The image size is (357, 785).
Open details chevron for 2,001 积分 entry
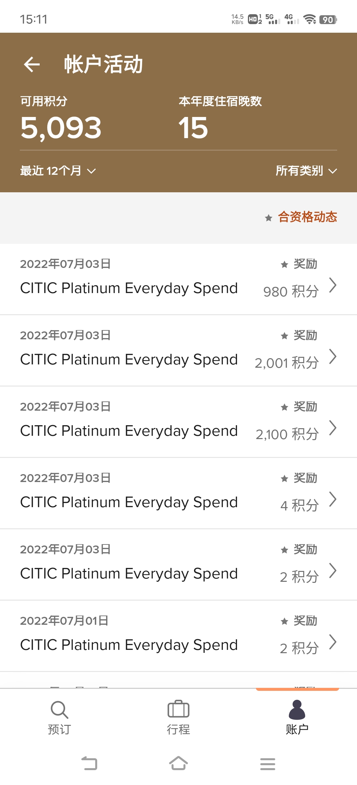(x=333, y=356)
